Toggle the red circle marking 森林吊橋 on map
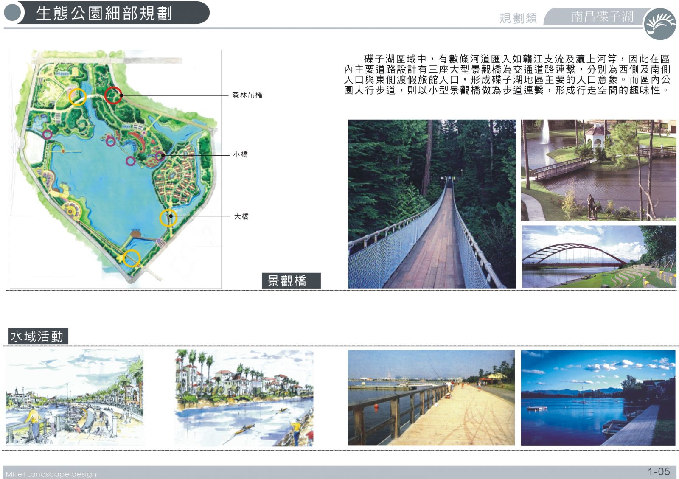 [x=114, y=95]
